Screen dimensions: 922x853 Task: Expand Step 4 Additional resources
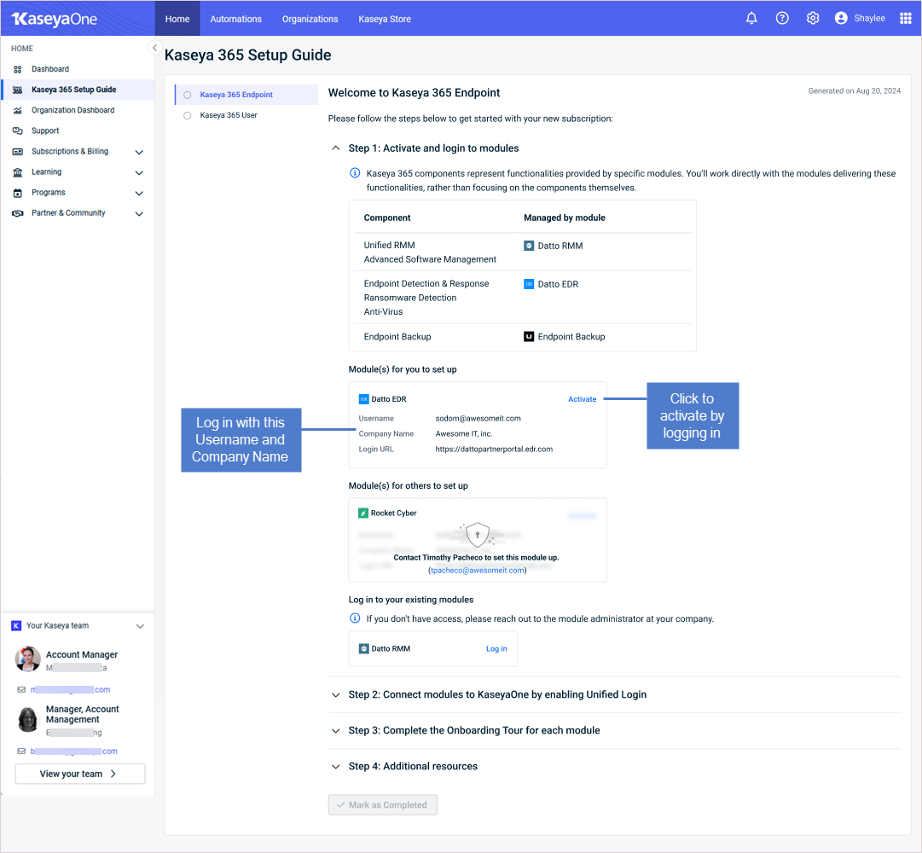pyautogui.click(x=336, y=766)
